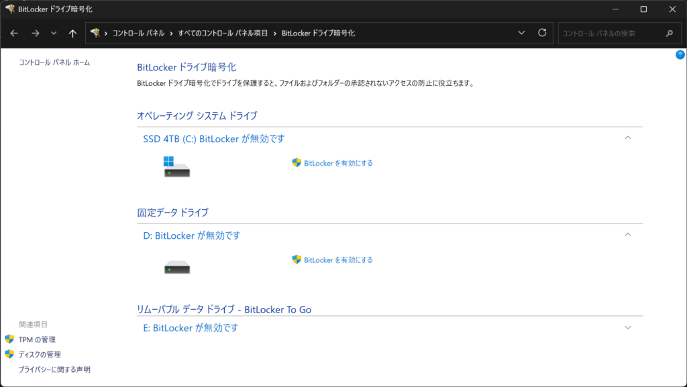Click E: BitLocker が無効です heading
The height and width of the screenshot is (387, 687).
click(191, 328)
